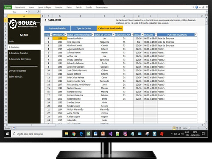Open the Layout da Página tab
The height and width of the screenshot is (159, 212).
click(45, 7)
